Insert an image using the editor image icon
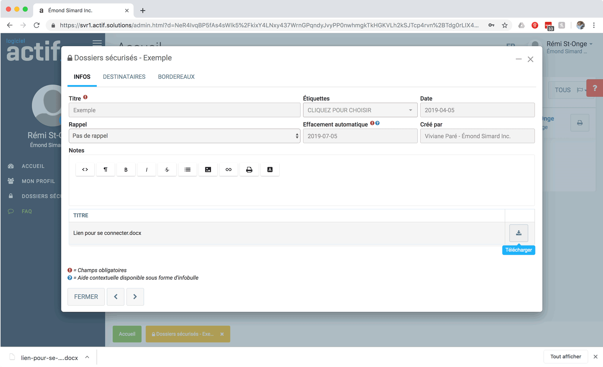The width and height of the screenshot is (603, 367). 208,169
